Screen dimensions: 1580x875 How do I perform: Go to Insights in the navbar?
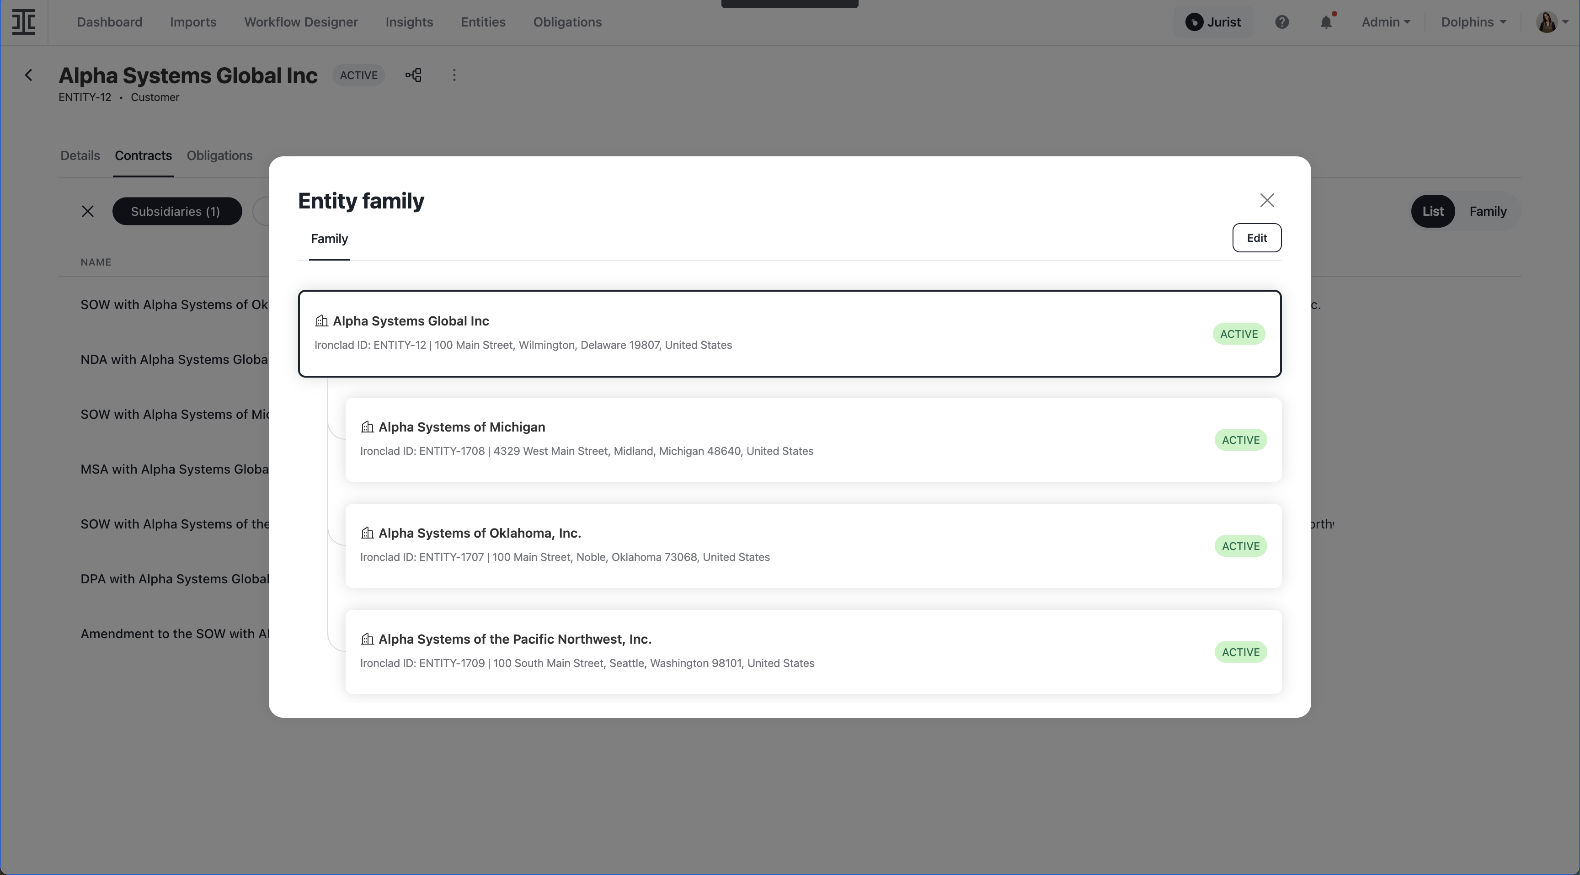pyautogui.click(x=409, y=22)
